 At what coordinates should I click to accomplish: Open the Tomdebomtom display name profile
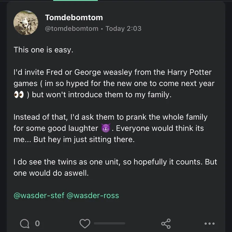[74, 17]
